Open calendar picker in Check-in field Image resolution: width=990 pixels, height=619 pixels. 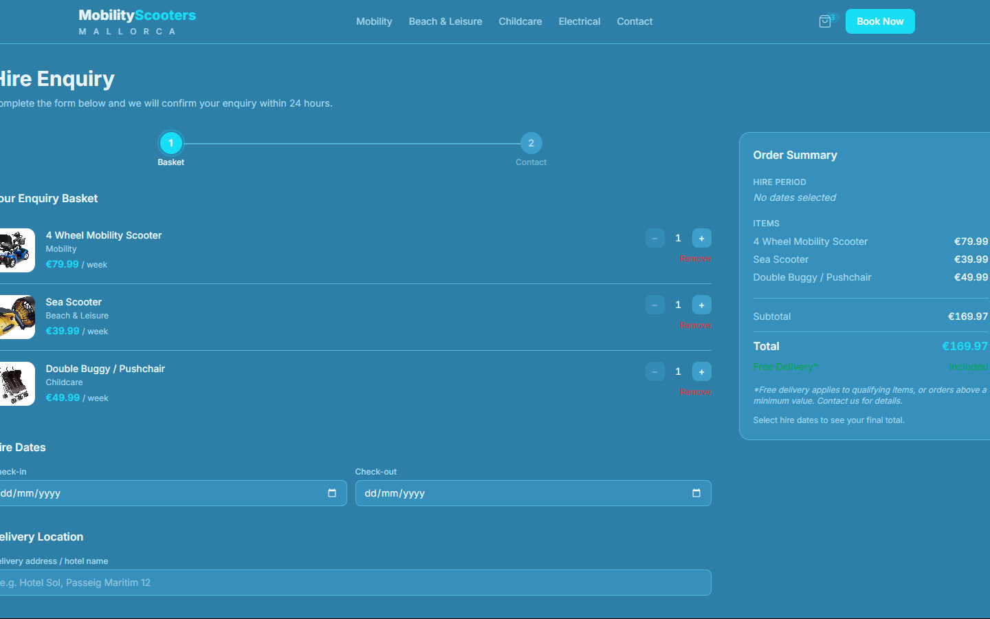332,493
